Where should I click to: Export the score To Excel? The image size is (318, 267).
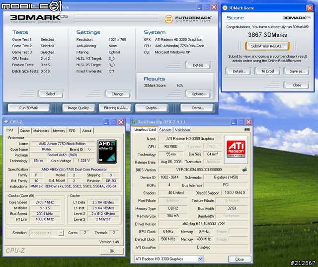click(267, 71)
